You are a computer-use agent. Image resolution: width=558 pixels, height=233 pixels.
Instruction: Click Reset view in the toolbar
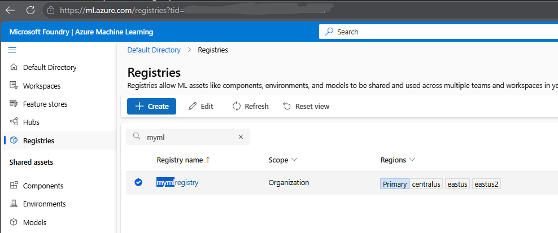(x=306, y=106)
